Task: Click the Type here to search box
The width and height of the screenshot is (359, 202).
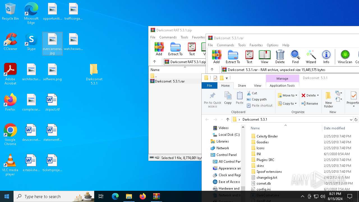Action: 54,196
